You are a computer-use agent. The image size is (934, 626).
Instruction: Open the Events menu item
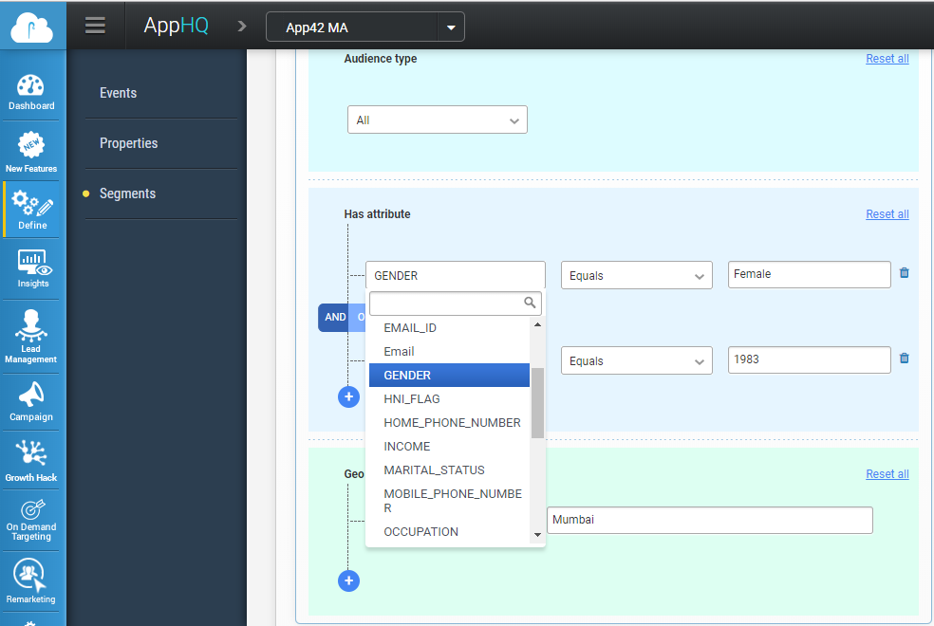click(119, 93)
